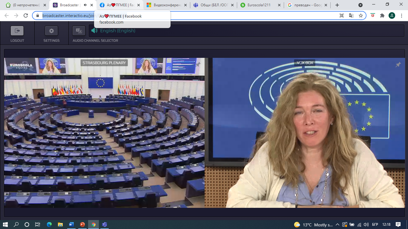Open the Settings gear button
The image size is (408, 229).
[51, 31]
